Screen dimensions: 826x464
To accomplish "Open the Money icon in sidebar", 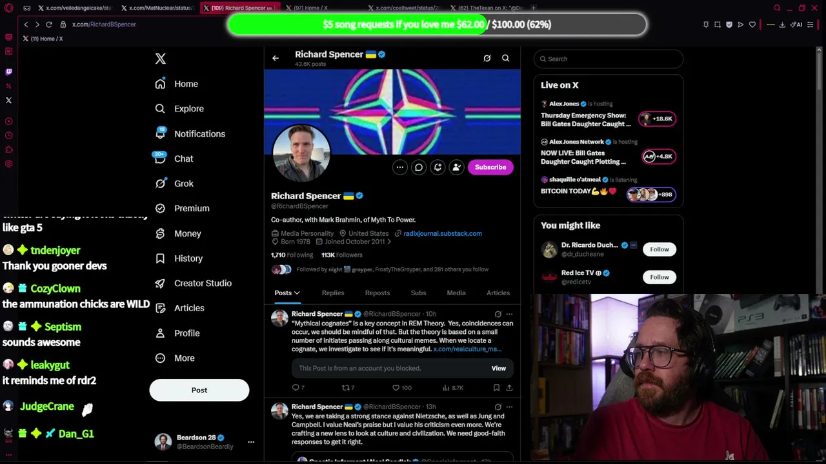I will (160, 233).
